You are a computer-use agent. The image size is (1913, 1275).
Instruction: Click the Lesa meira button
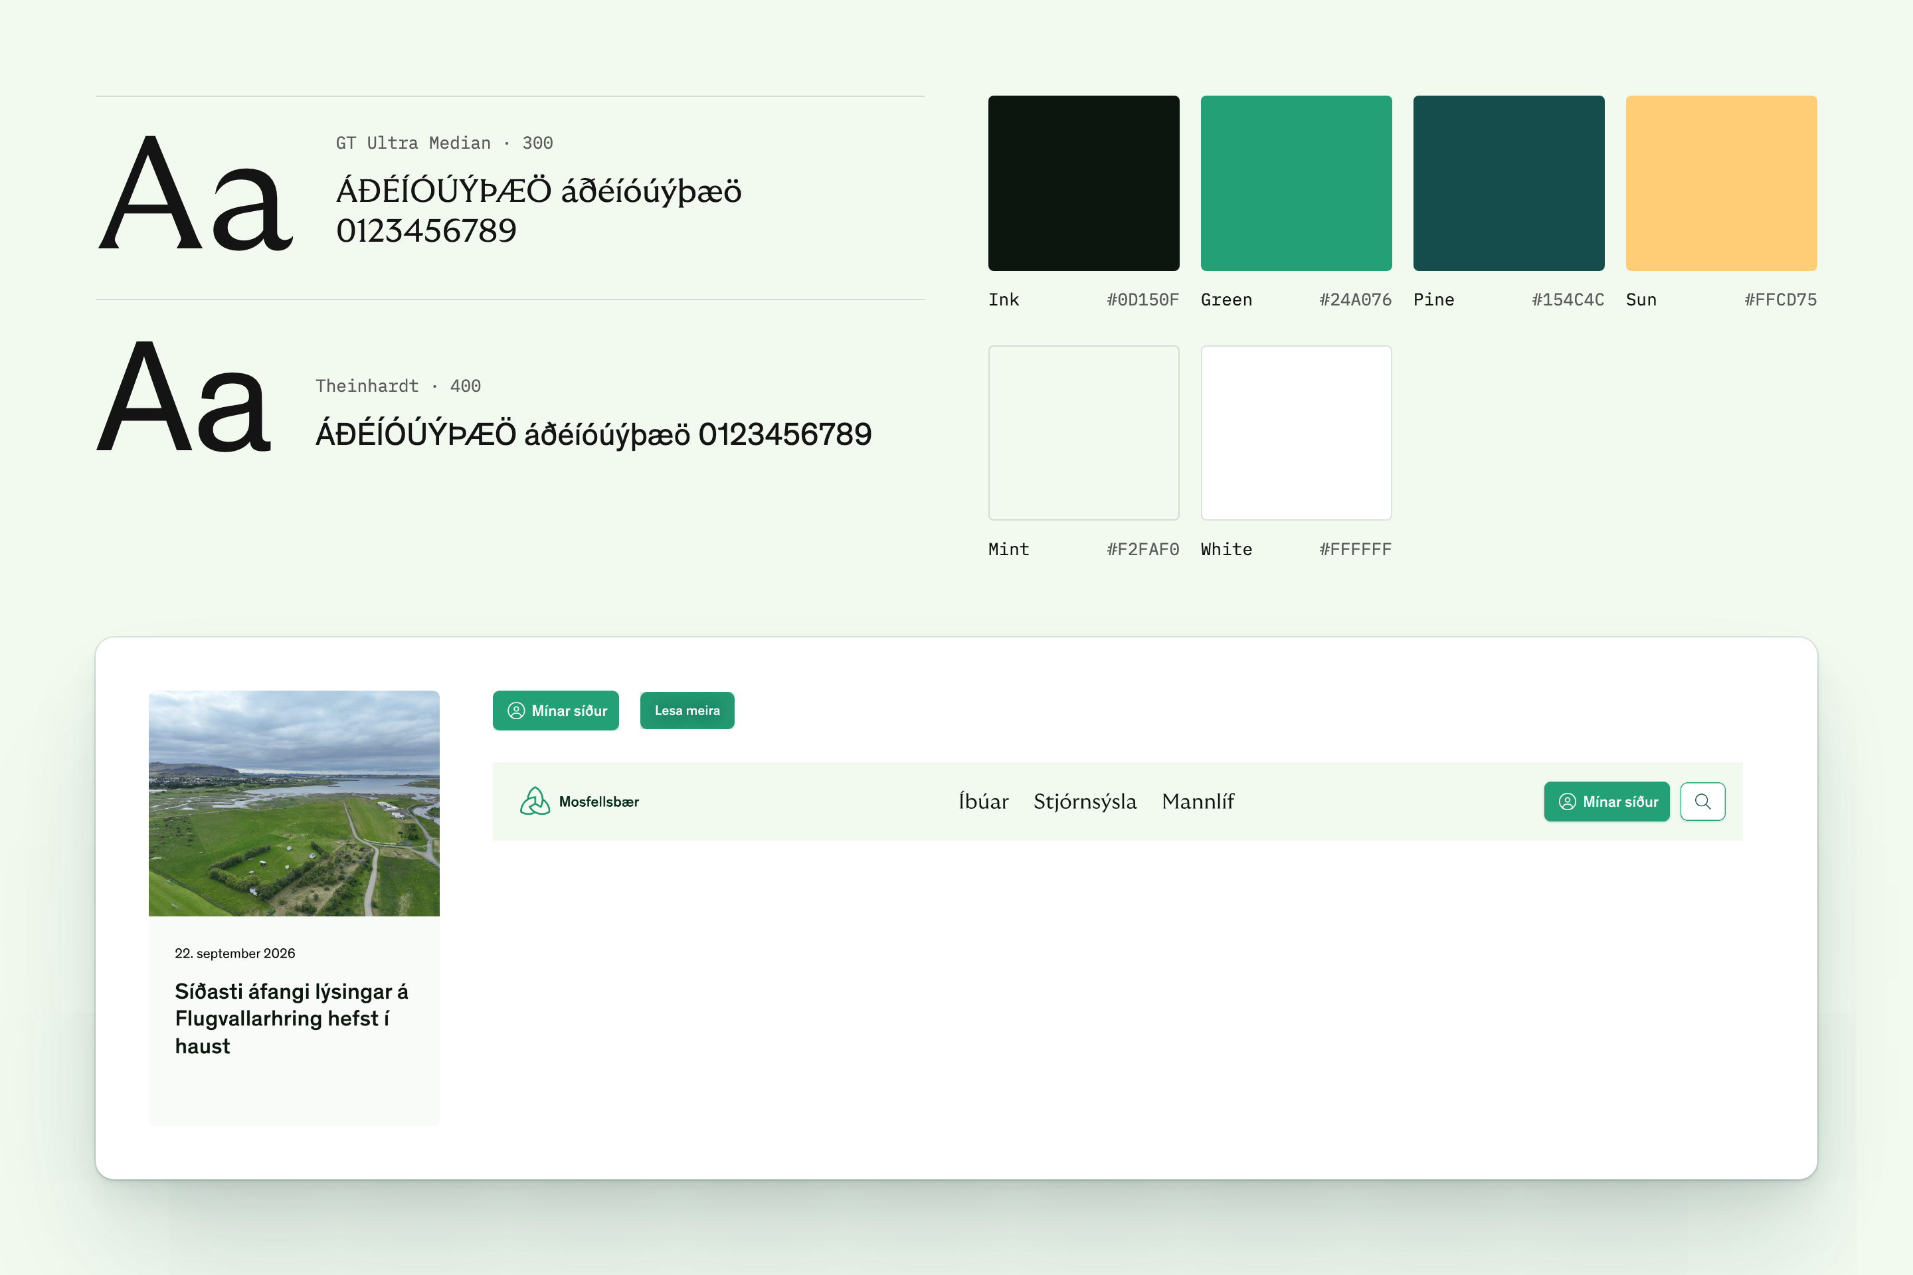pos(687,711)
